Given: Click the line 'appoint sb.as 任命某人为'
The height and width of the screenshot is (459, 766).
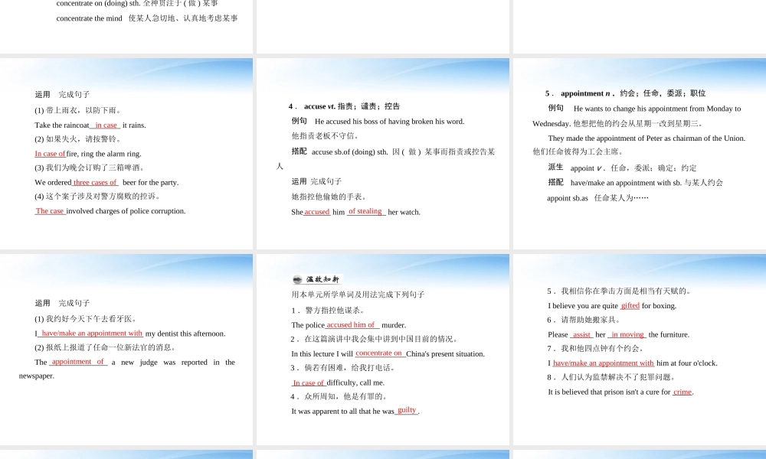Looking at the screenshot, I should click(x=597, y=198).
